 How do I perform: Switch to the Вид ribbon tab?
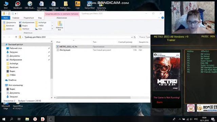tap(40, 18)
